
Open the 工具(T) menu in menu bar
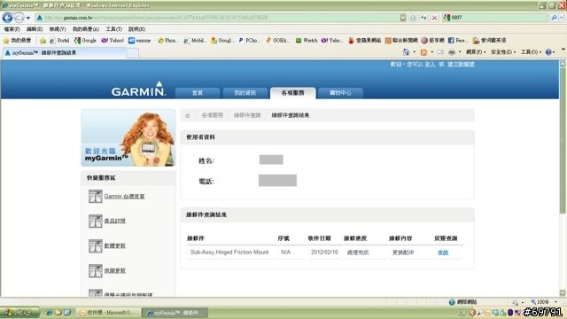click(x=113, y=29)
